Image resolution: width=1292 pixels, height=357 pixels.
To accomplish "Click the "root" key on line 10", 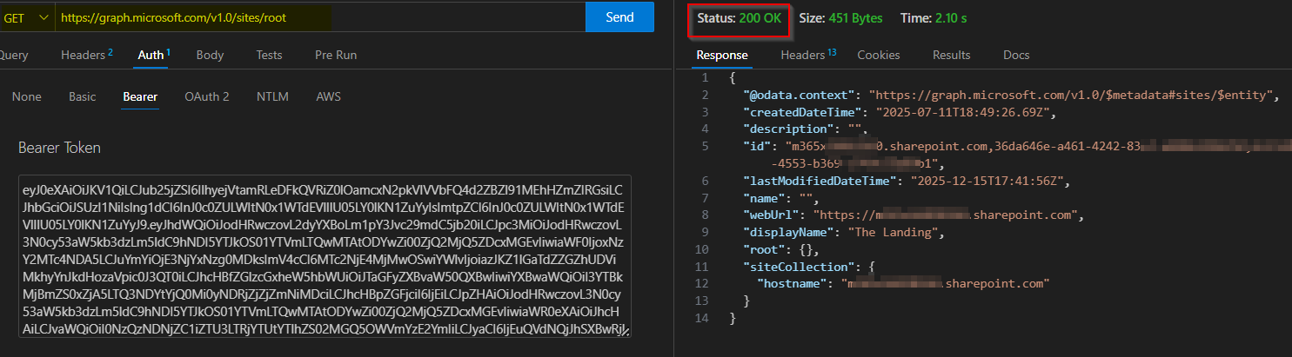I will (764, 248).
